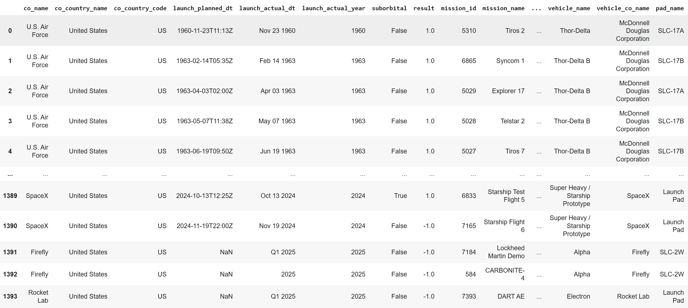Click actual date Nov 19 2024
The width and height of the screenshot is (688, 308).
click(277, 226)
